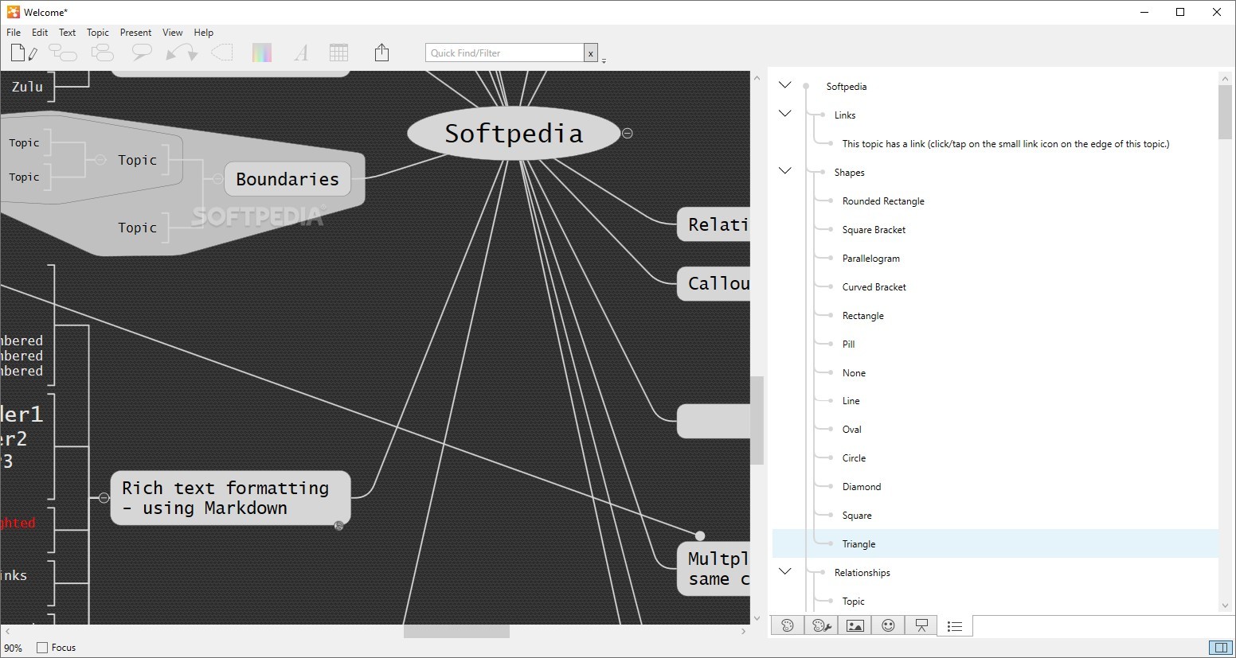Collapse the Softpedia central topic on the map

click(628, 134)
